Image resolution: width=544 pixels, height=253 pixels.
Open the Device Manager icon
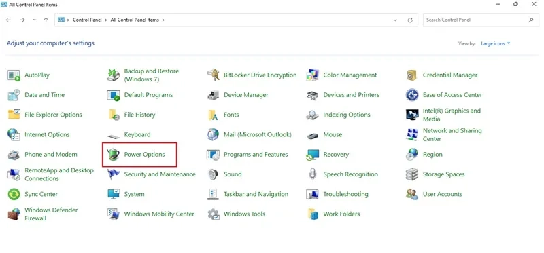click(213, 95)
